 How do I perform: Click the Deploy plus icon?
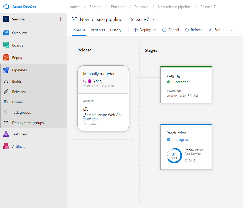tap(135, 30)
